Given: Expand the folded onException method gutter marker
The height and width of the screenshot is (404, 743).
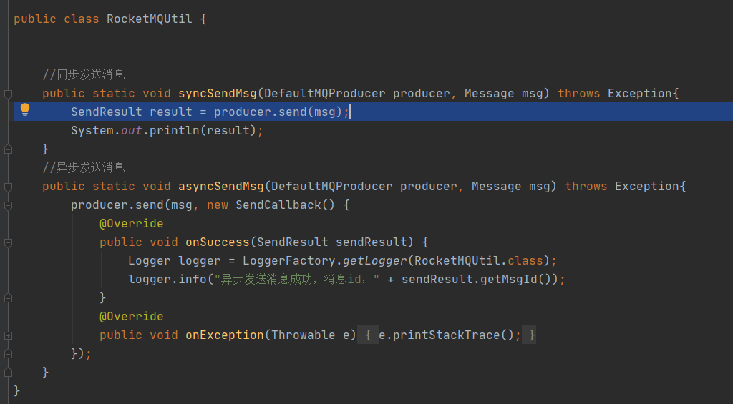Looking at the screenshot, I should pyautogui.click(x=8, y=335).
